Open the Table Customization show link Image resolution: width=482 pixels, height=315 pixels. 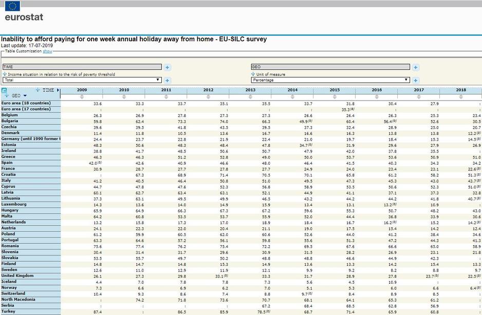click(47, 51)
